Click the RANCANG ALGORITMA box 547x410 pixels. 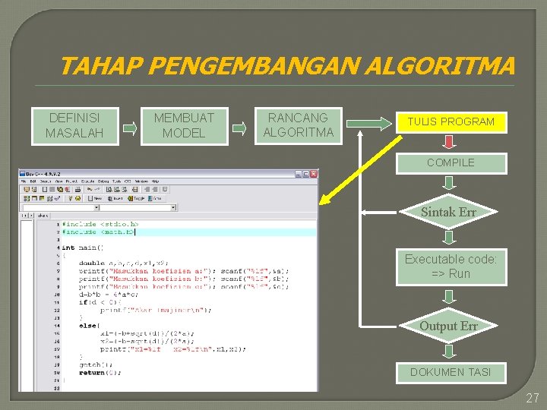point(299,126)
